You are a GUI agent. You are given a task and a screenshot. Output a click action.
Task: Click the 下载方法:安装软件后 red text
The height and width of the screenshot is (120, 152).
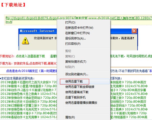point(28,63)
